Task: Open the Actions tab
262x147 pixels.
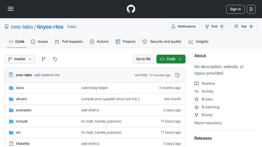Action: (x=99, y=41)
